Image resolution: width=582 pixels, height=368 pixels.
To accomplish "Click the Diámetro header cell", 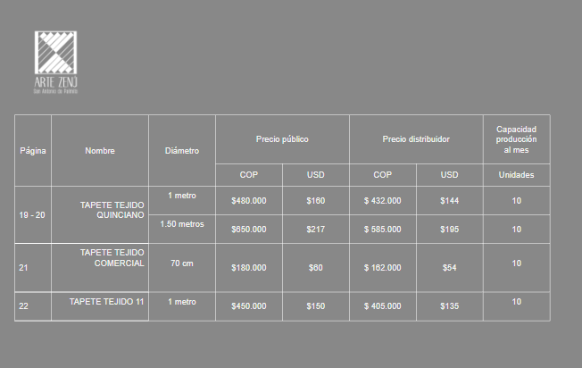I will click(182, 151).
